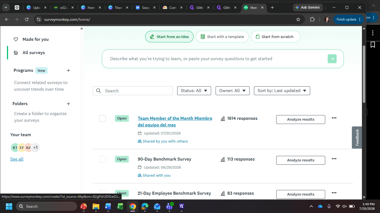
Task: Close the Upload browser tab
Action: tap(45, 7)
